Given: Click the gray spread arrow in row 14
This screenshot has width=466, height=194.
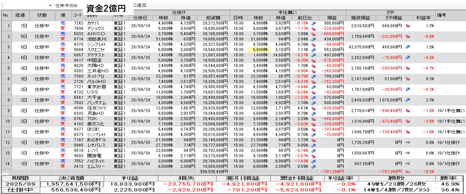Looking at the screenshot, I should point(408,163).
